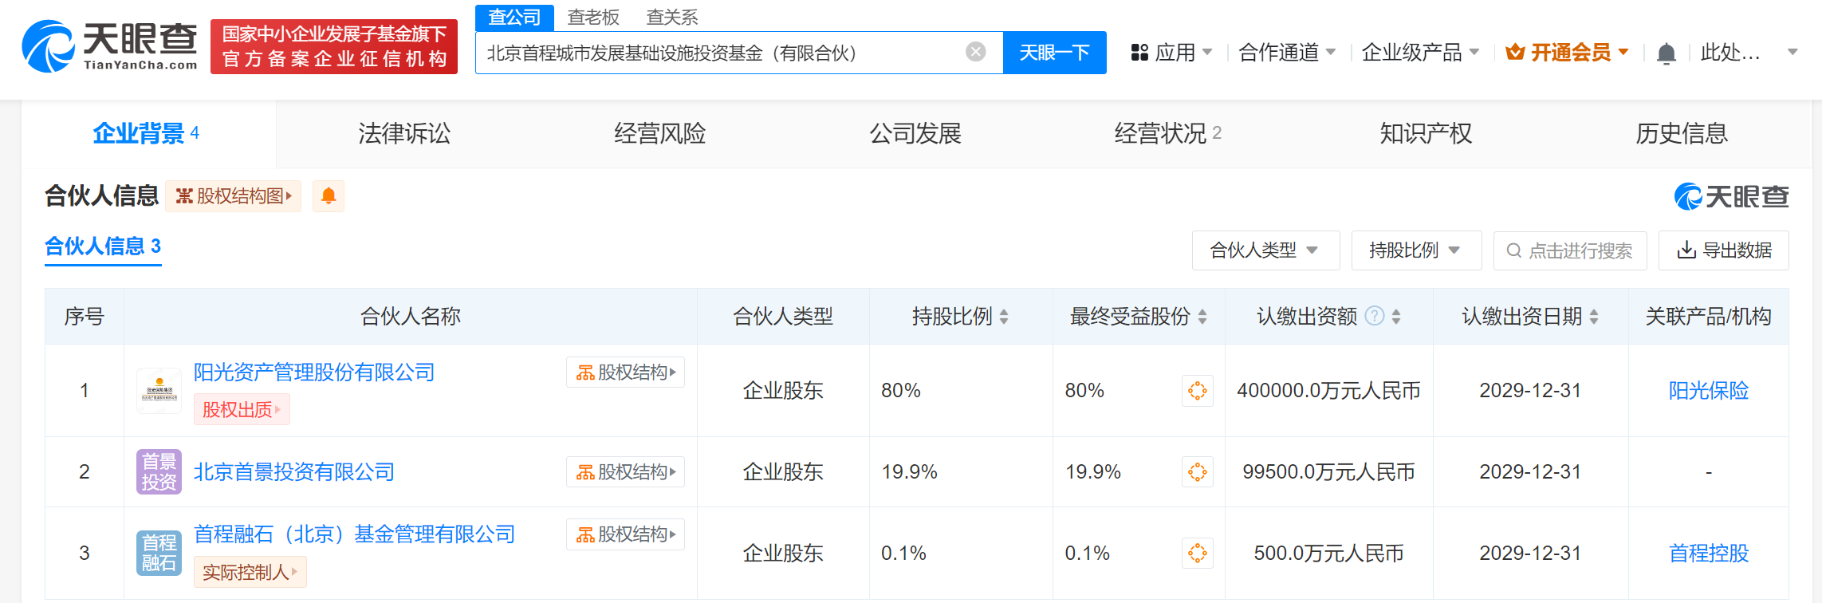
Task: Open the notification bell in header
Action: [1666, 53]
